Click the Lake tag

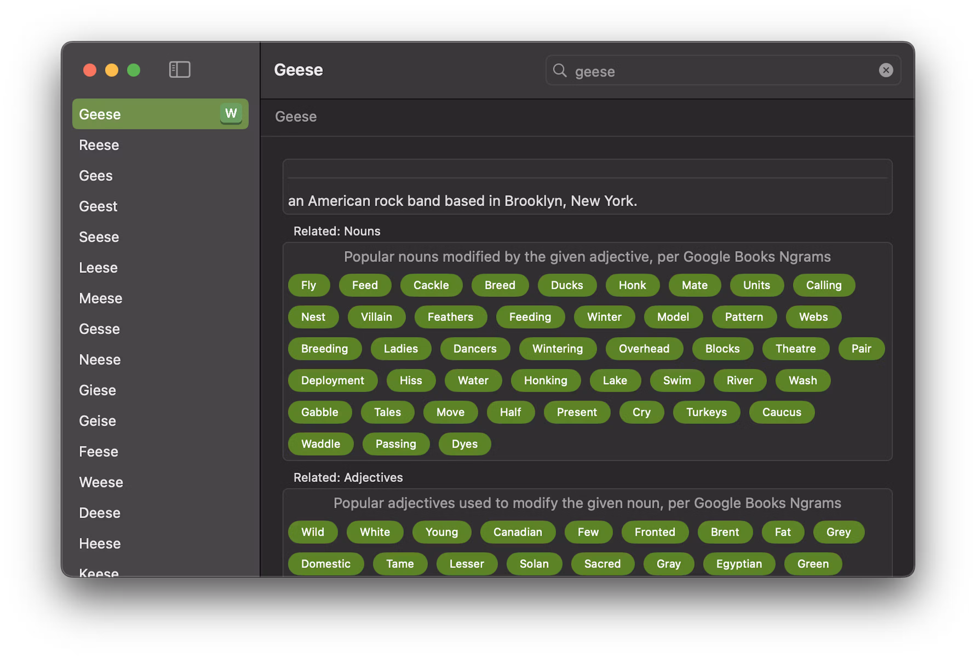(615, 381)
